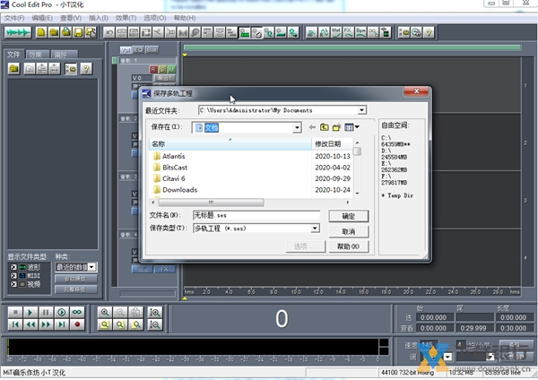Click the file list horizontal scrollbar thumb
Screen dimensions: 538x380
pyautogui.click(x=211, y=203)
